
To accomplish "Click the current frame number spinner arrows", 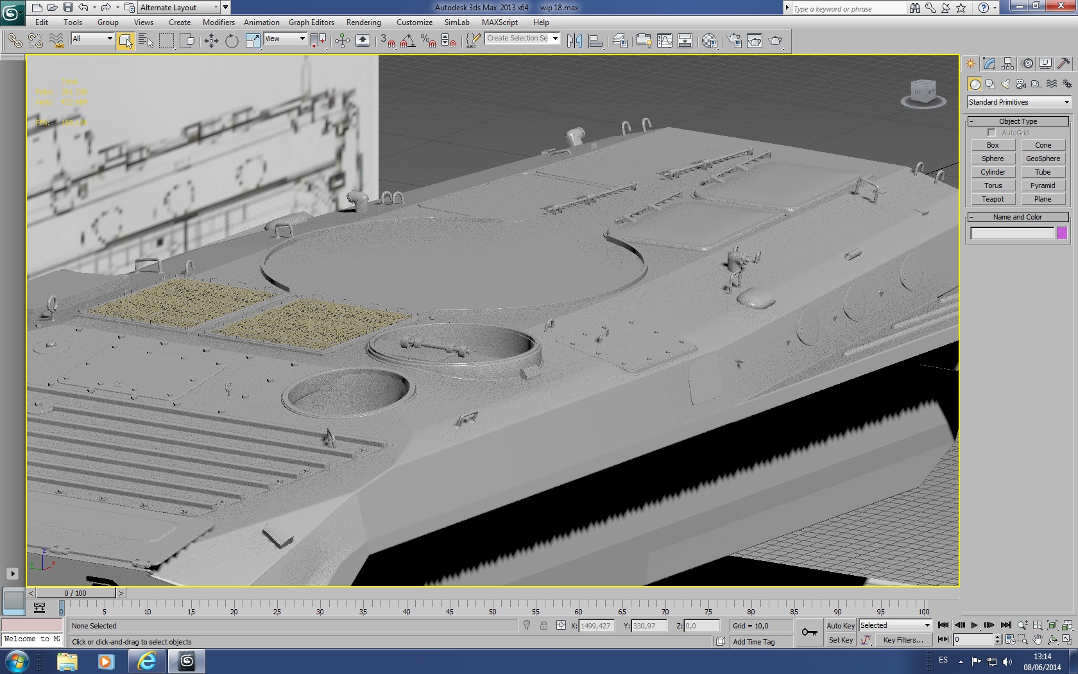I will point(997,639).
